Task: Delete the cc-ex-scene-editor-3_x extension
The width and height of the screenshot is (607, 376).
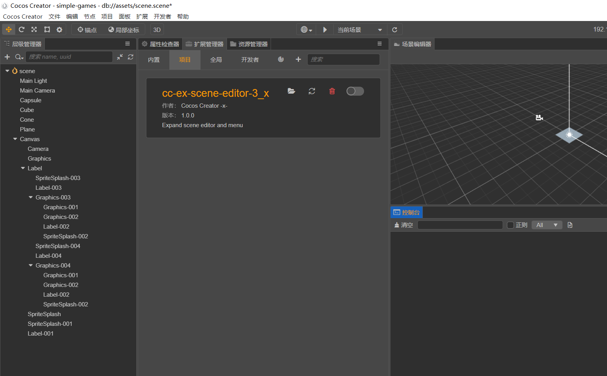Action: point(332,91)
